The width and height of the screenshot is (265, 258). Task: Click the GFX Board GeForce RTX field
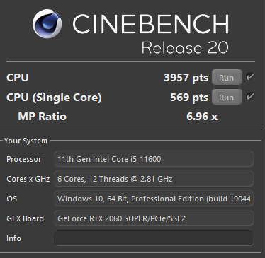point(154,218)
